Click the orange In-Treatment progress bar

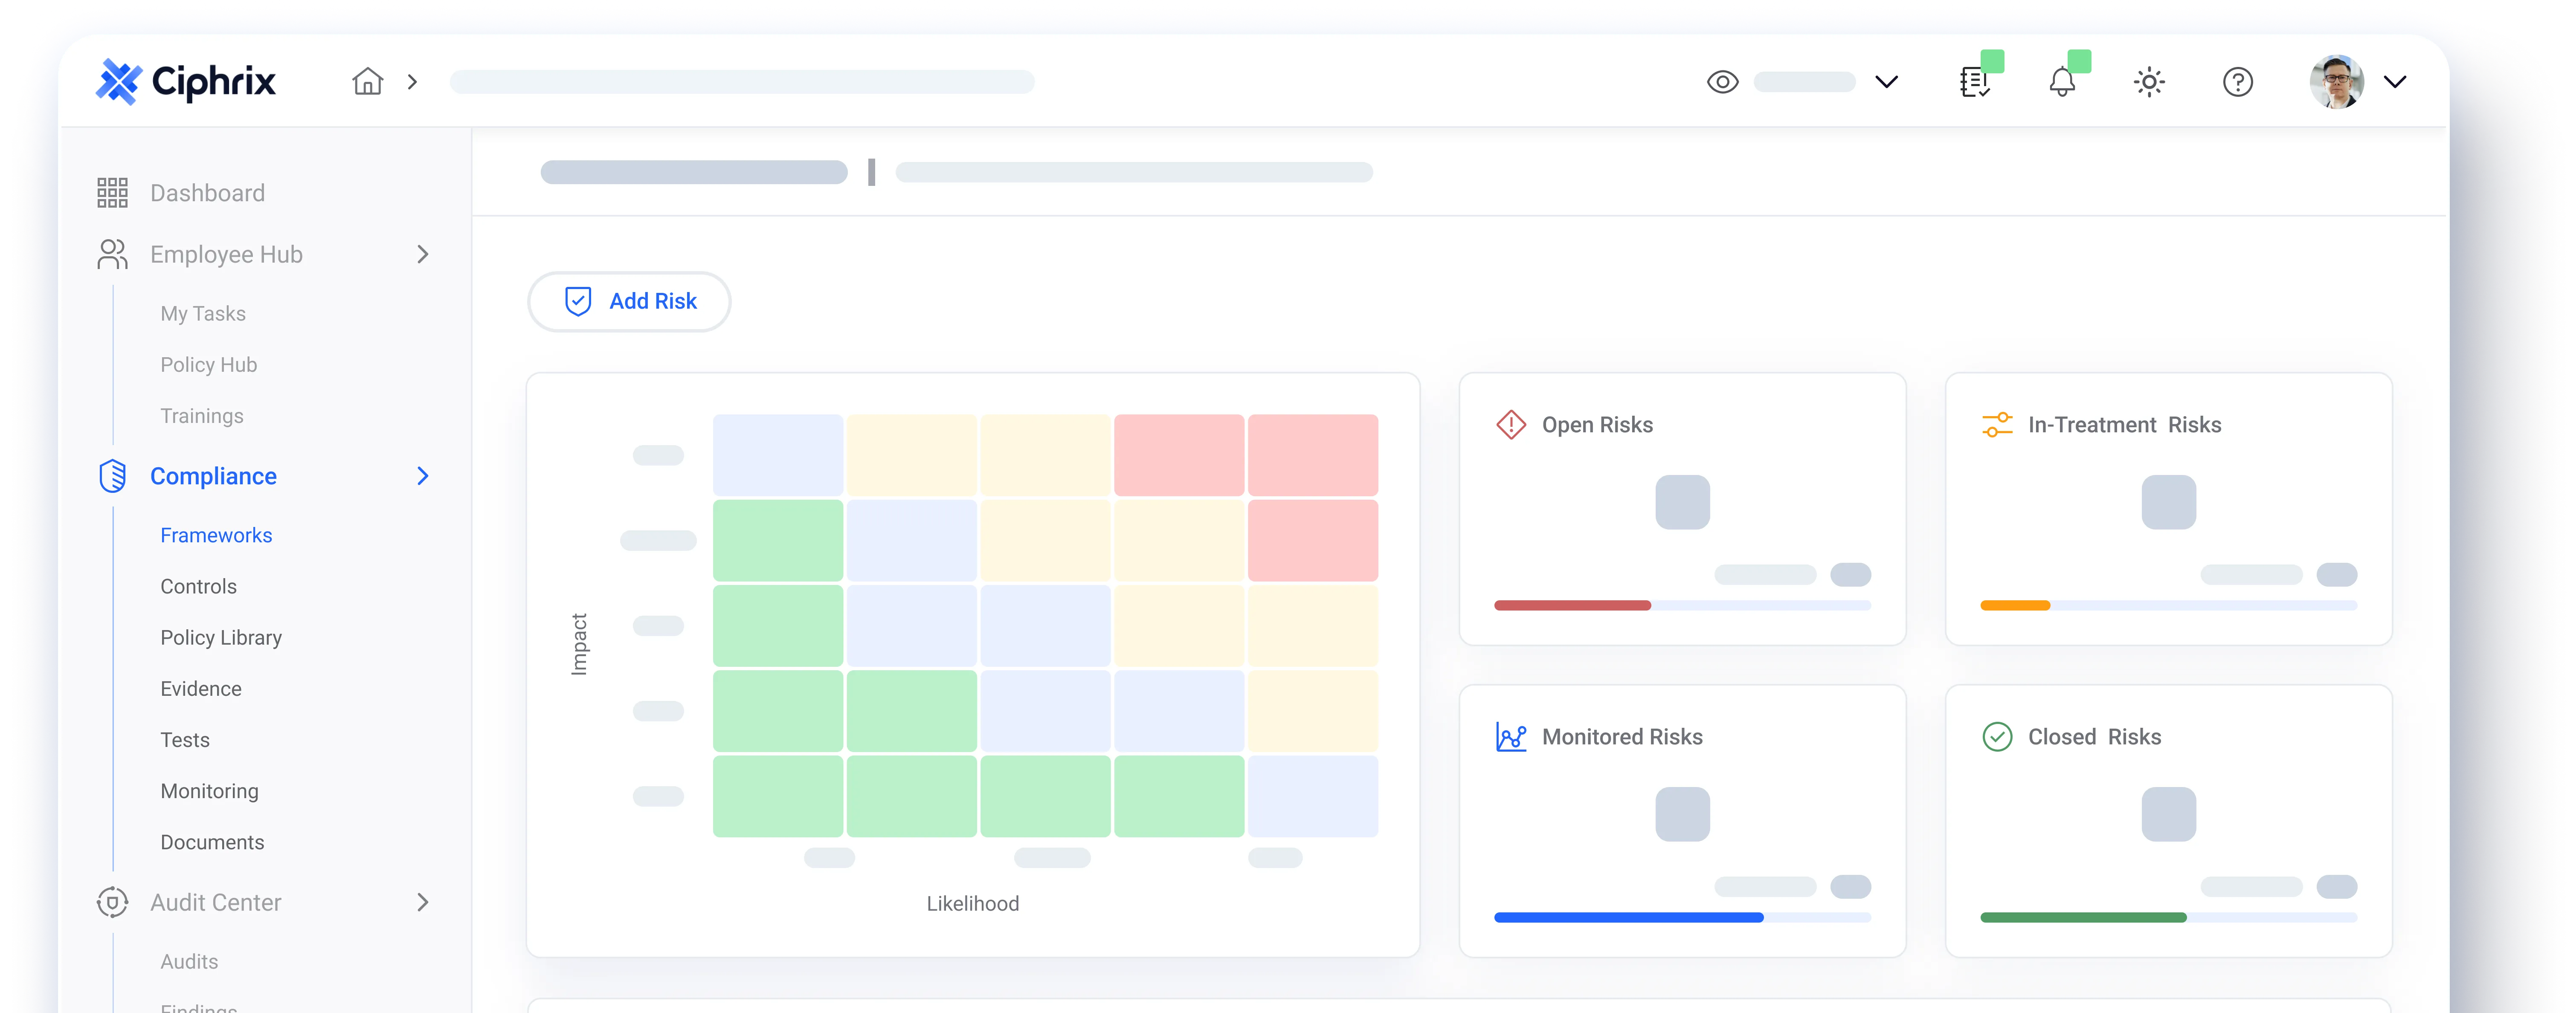coord(2015,605)
